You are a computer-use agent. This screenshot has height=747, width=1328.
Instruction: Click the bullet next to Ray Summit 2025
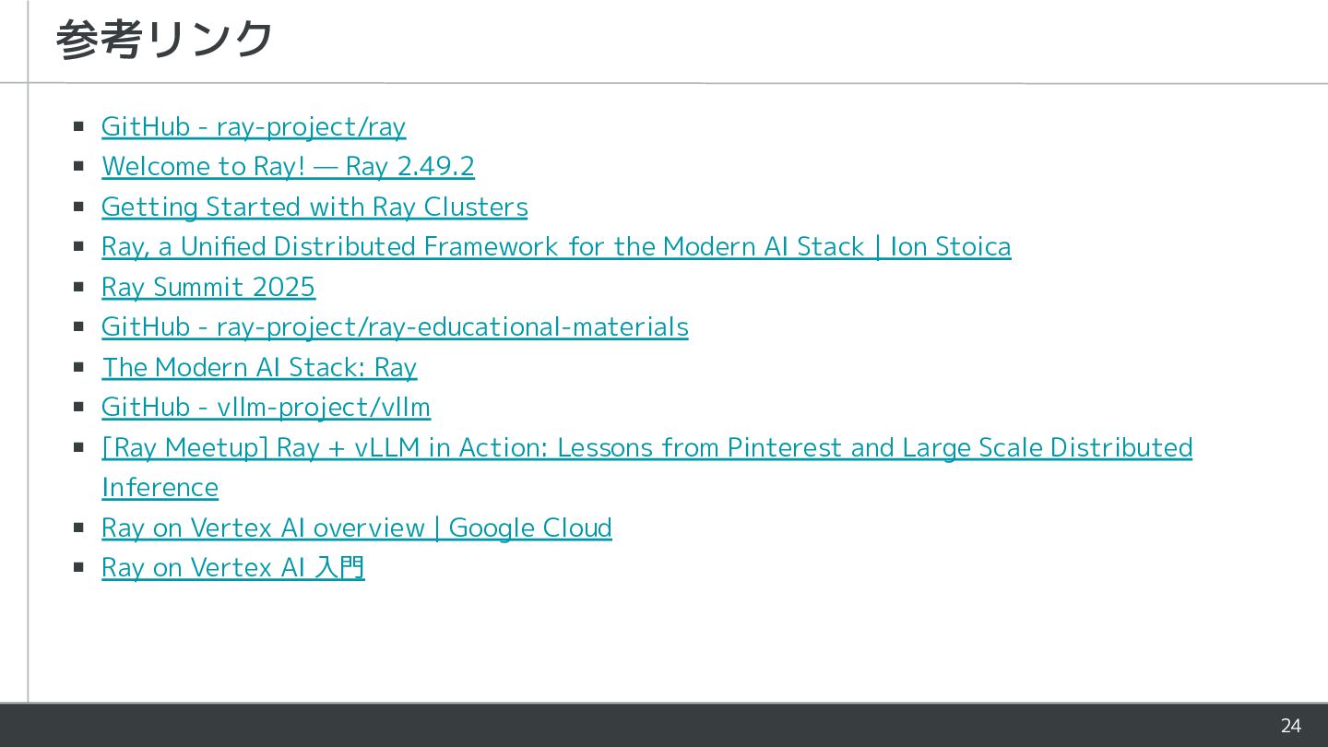click(x=79, y=287)
